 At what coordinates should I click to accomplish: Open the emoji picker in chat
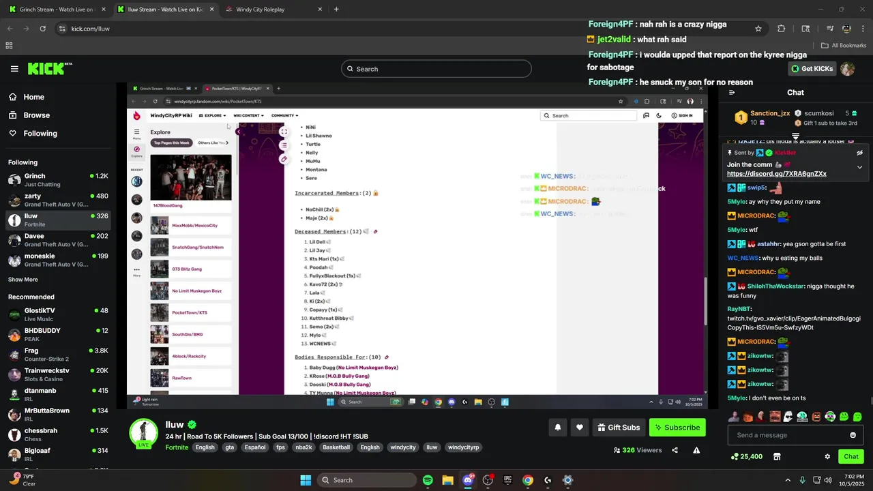pos(853,435)
